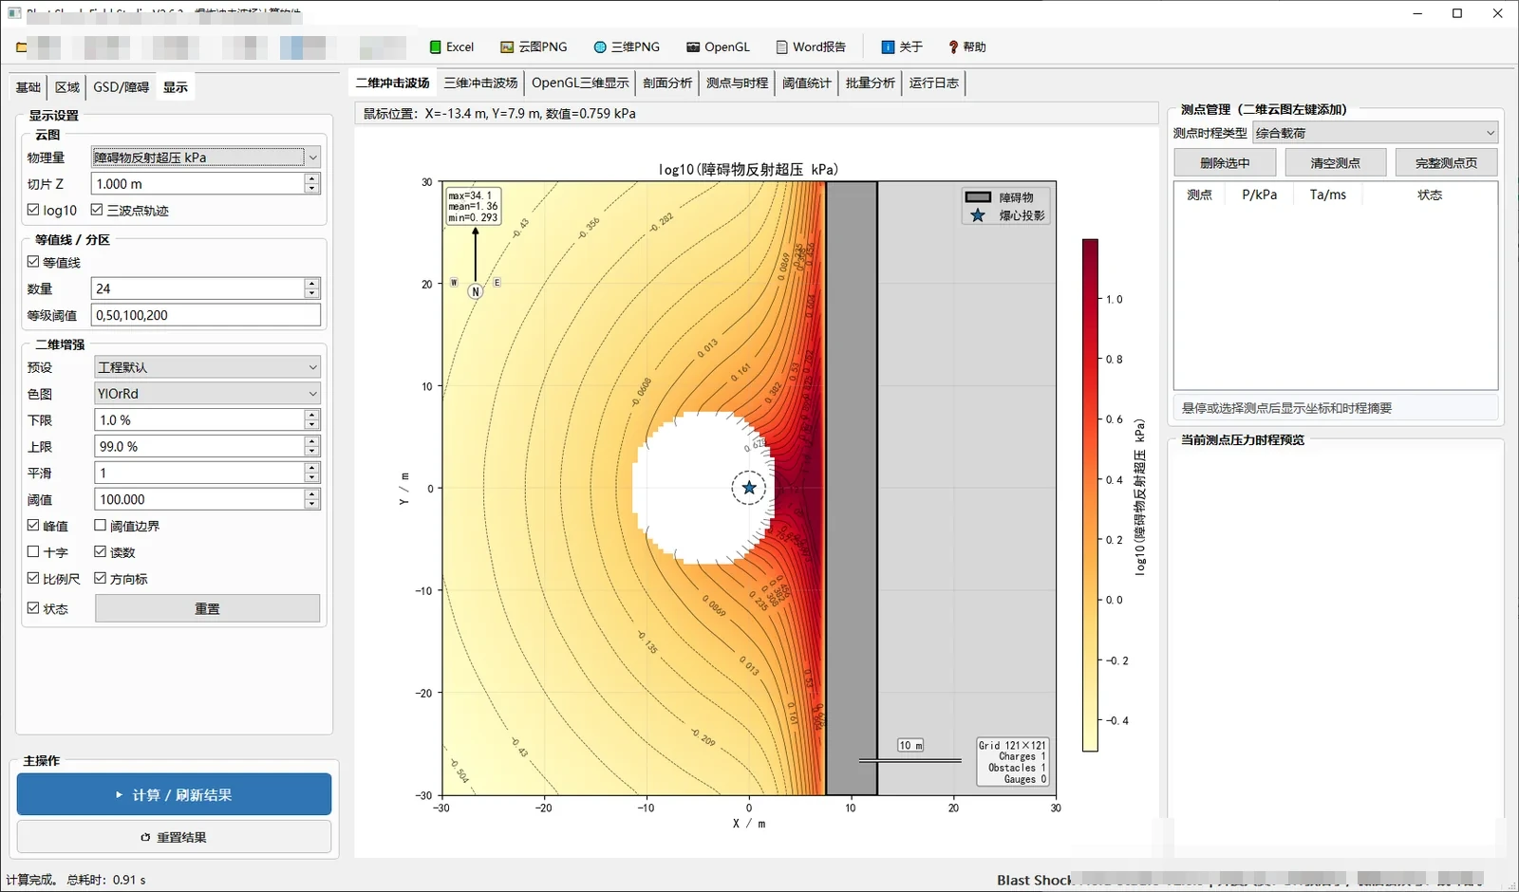
Task: Disable the 三波点轨迹 checkbox
Action: (97, 210)
